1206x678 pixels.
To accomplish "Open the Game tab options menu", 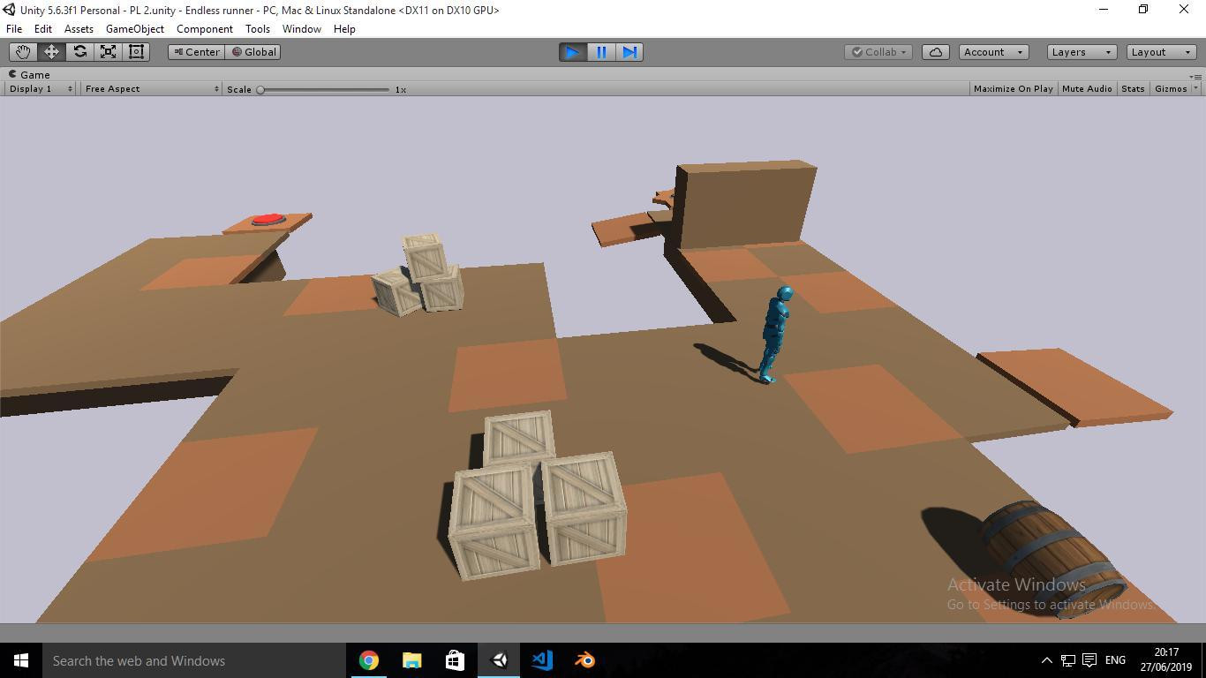I will point(1195,76).
